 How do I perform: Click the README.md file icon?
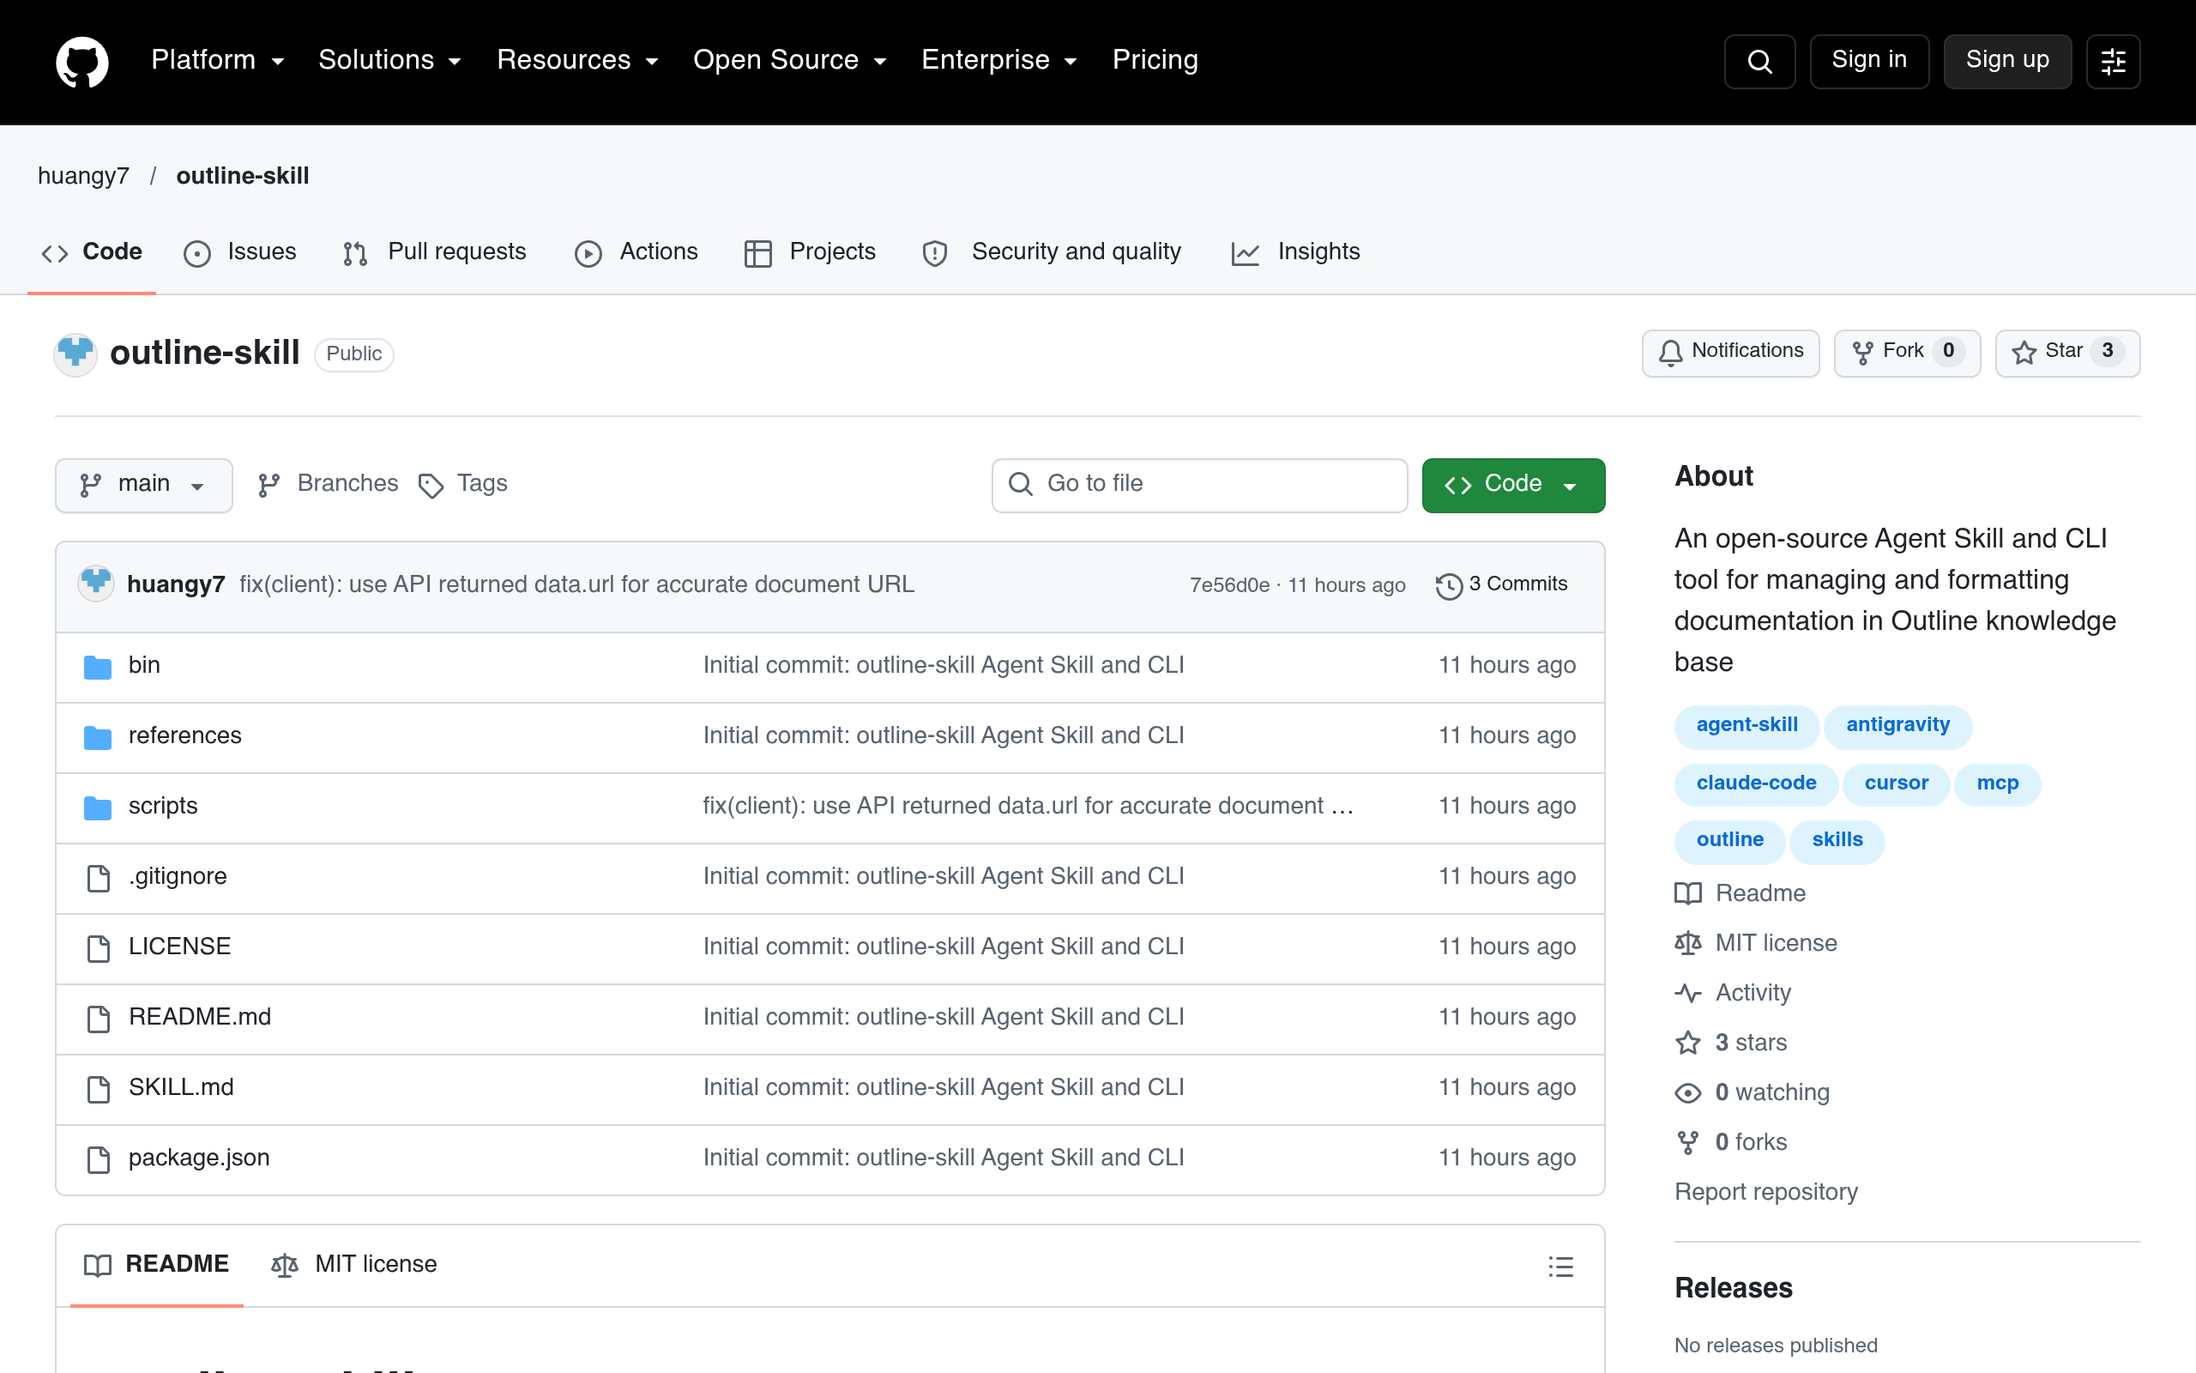point(98,1018)
